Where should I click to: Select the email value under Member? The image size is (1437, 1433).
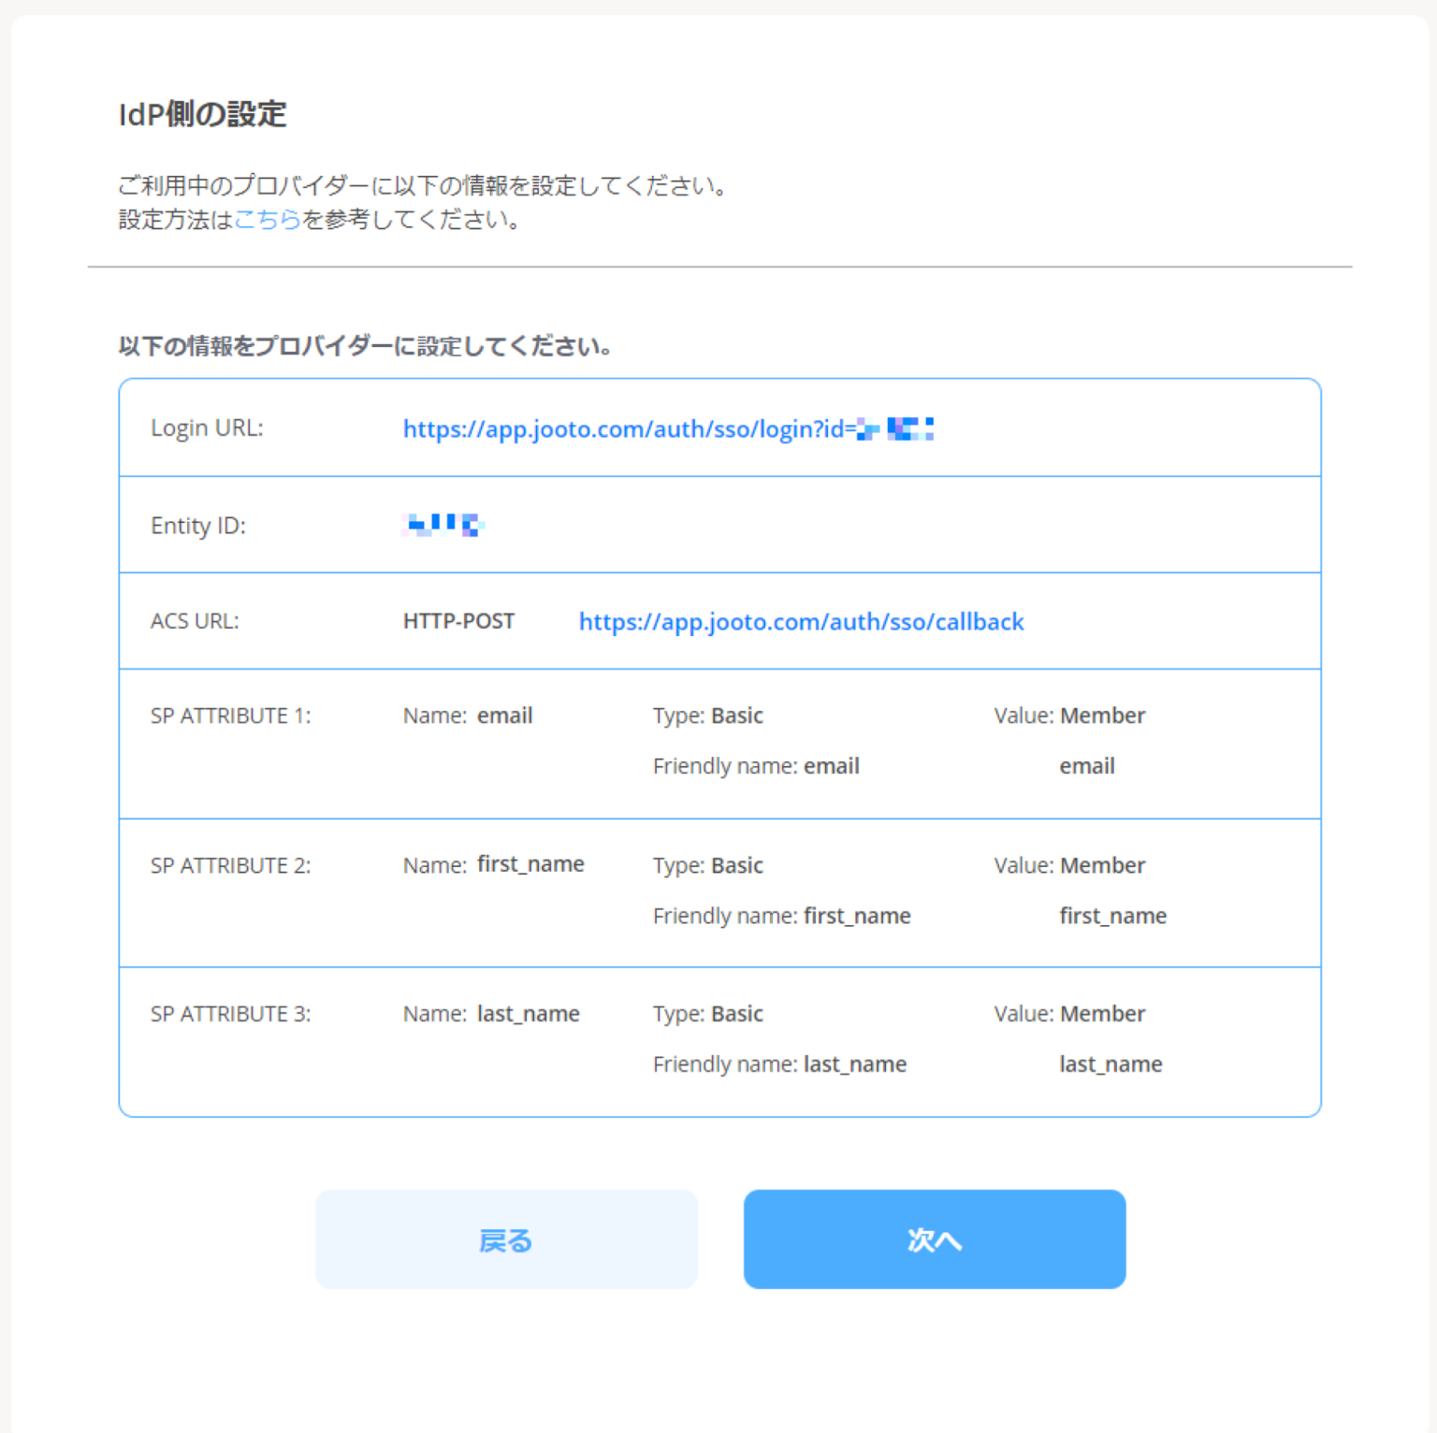(1086, 766)
